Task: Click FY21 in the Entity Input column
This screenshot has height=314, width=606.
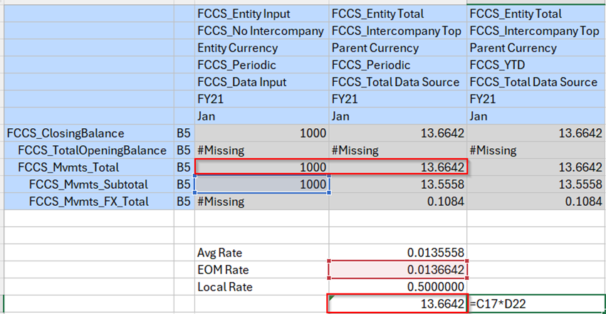Action: pyautogui.click(x=261, y=99)
